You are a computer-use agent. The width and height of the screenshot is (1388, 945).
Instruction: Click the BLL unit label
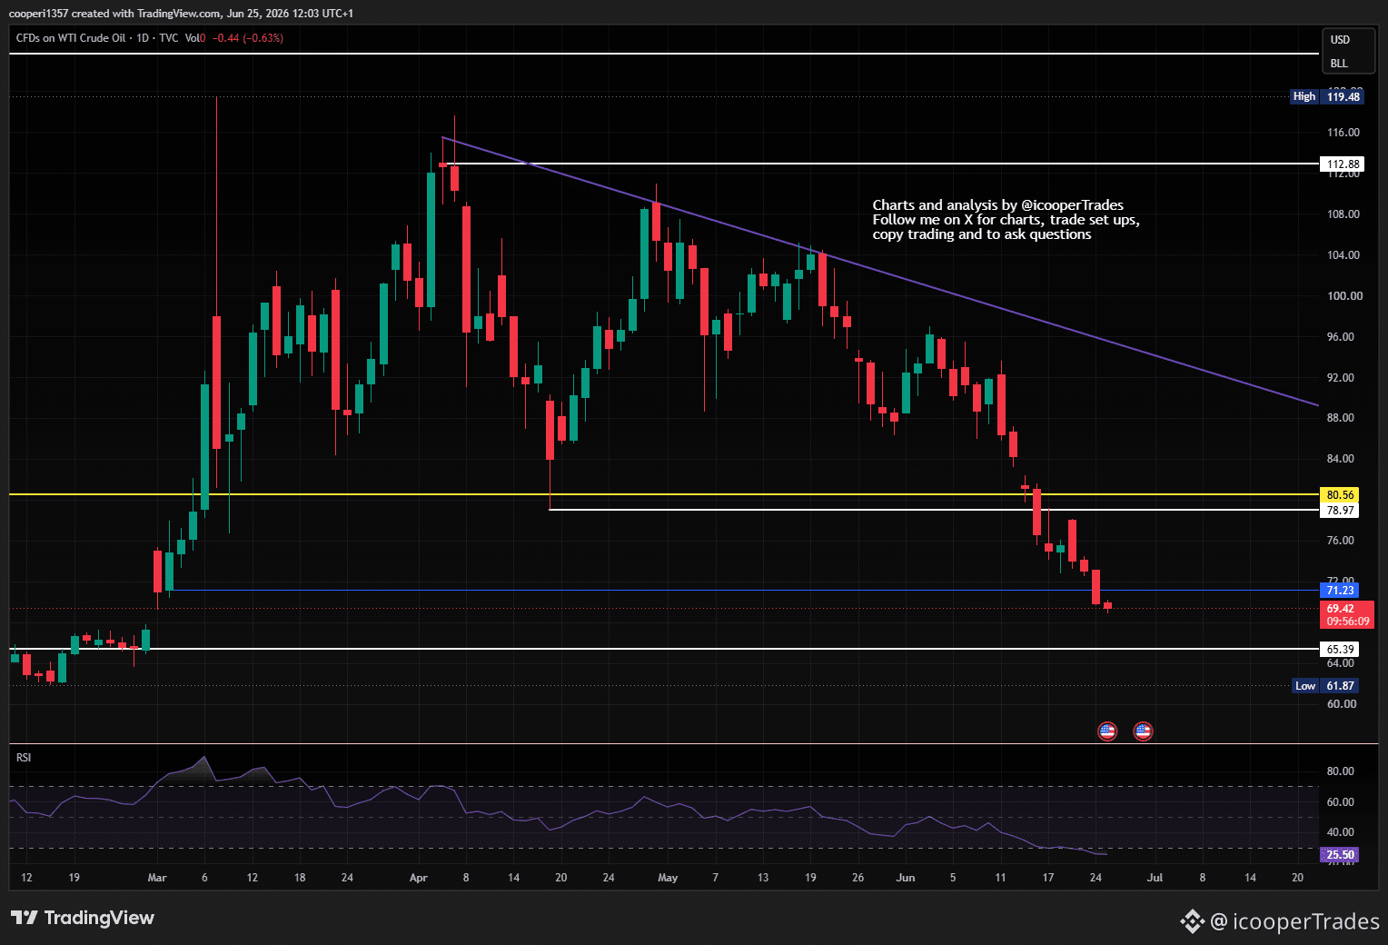[x=1339, y=64]
